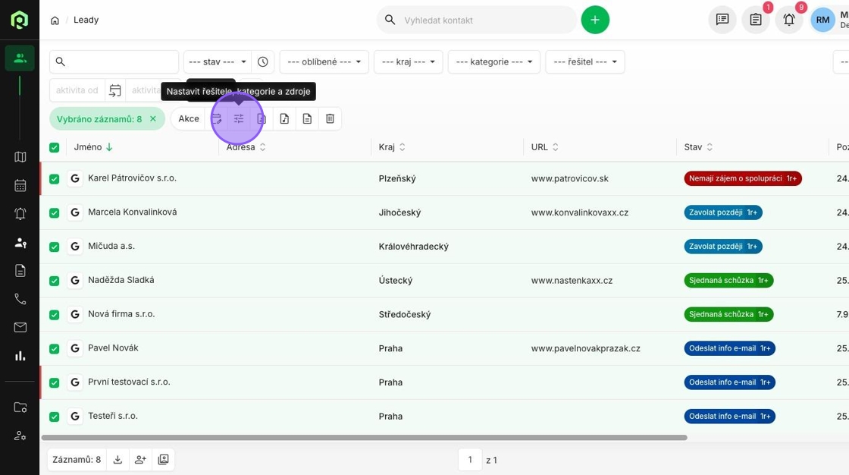Open the home breadcrumb icon
The image size is (849, 475).
coord(55,20)
